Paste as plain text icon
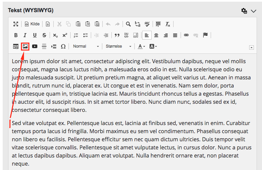The image size is (262, 170). pos(87,24)
